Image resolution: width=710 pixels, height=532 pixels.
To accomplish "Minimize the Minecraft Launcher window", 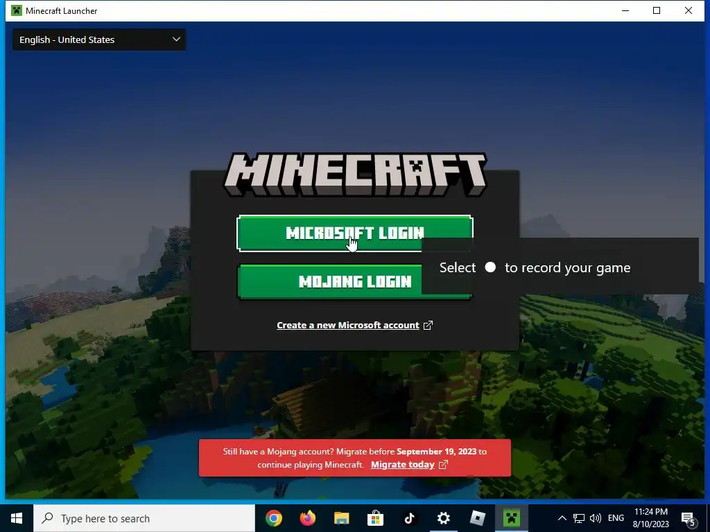I will (625, 10).
